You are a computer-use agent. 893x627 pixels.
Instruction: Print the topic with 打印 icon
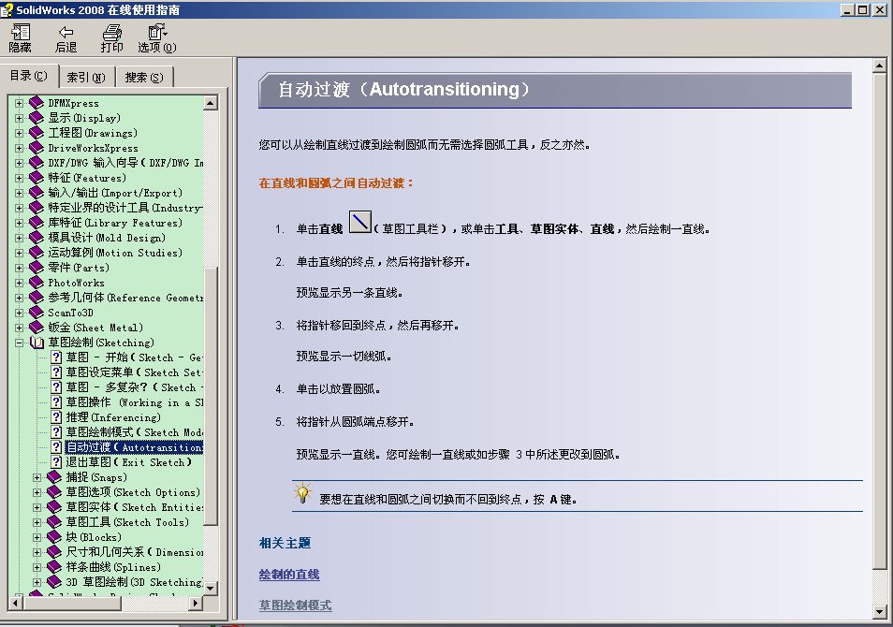click(x=111, y=38)
